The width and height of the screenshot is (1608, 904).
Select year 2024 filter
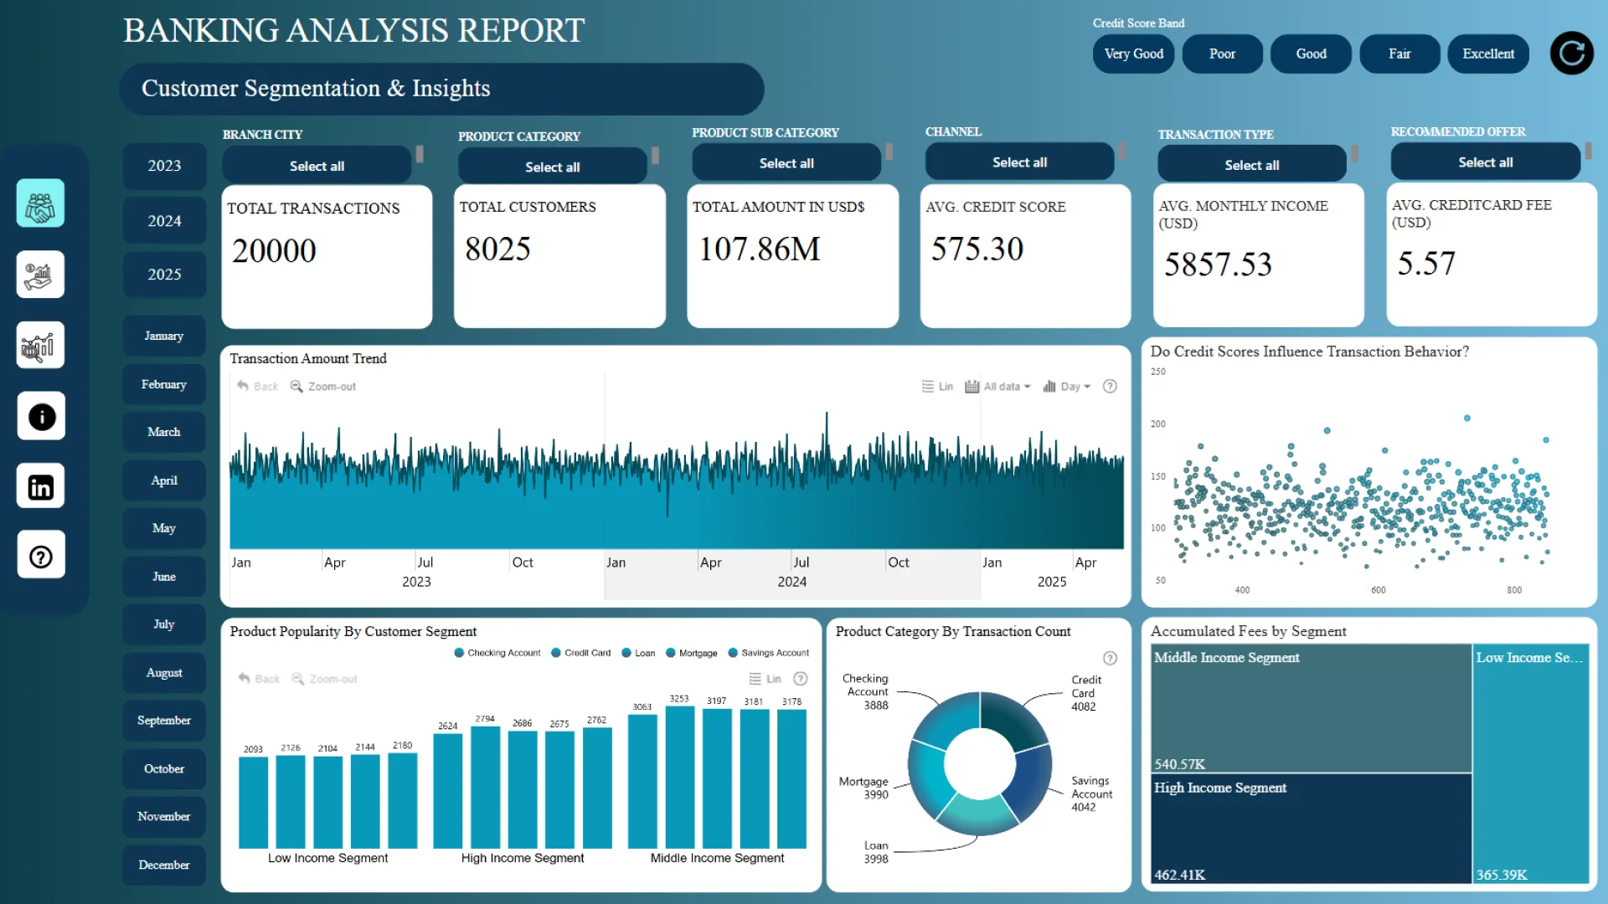coord(164,221)
